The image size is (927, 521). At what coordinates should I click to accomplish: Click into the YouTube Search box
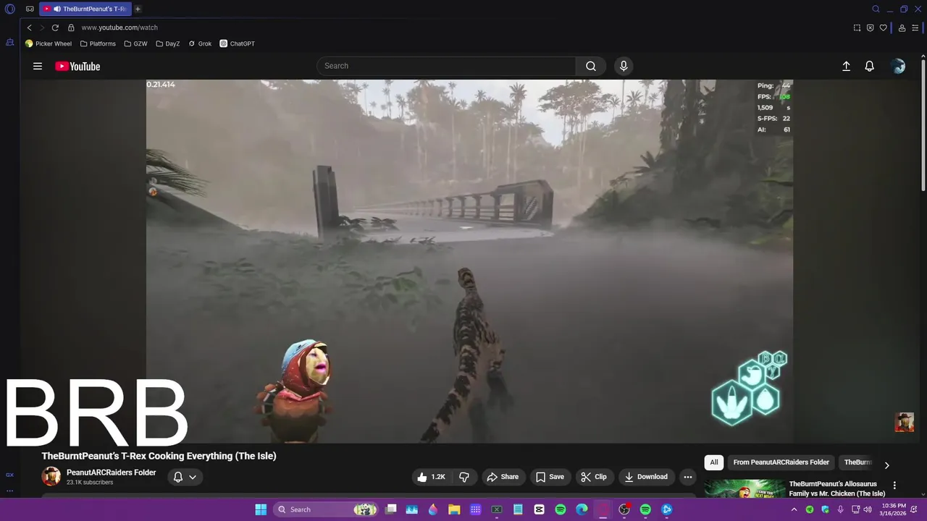[446, 66]
